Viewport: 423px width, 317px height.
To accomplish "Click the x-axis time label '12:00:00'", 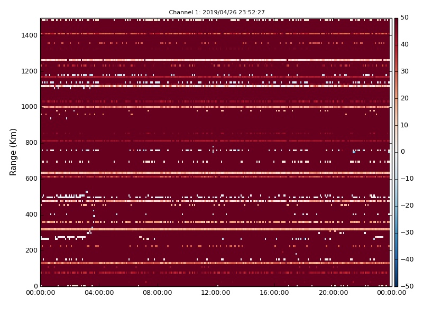I will pyautogui.click(x=216, y=293).
